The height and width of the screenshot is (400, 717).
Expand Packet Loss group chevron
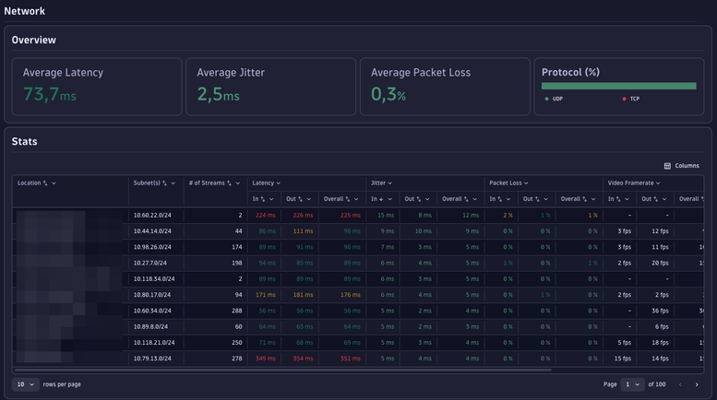(524, 183)
